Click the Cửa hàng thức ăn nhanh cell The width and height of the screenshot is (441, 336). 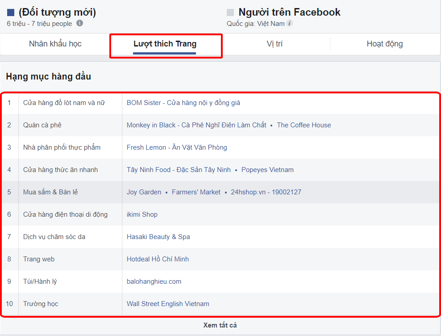(71, 170)
